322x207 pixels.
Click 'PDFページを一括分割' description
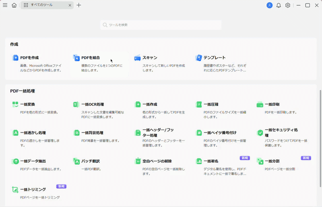(280, 169)
